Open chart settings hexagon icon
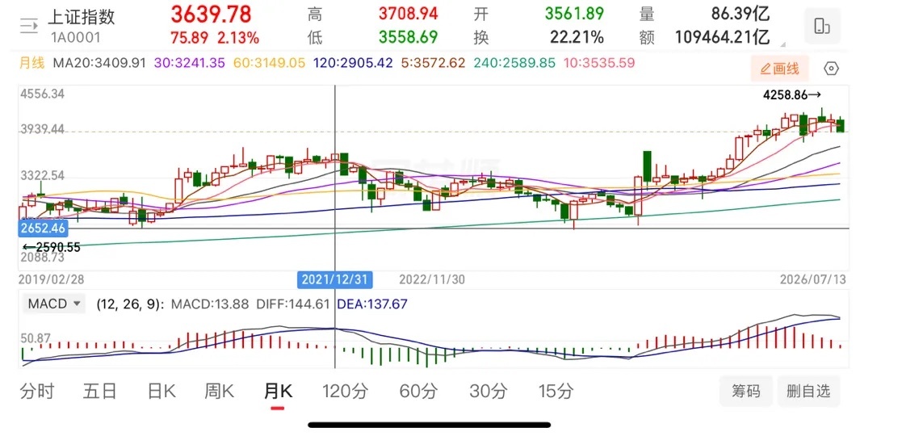 pos(831,69)
